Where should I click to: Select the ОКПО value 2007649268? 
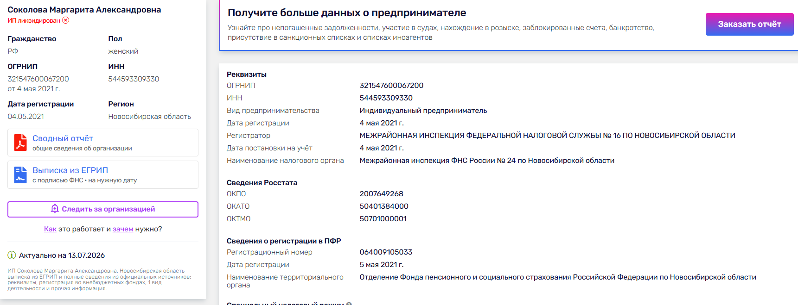click(x=381, y=194)
